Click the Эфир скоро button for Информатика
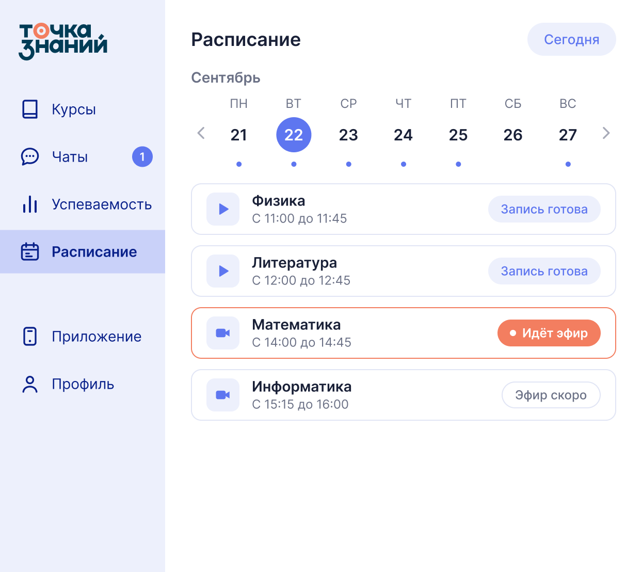The image size is (642, 572). pyautogui.click(x=551, y=395)
